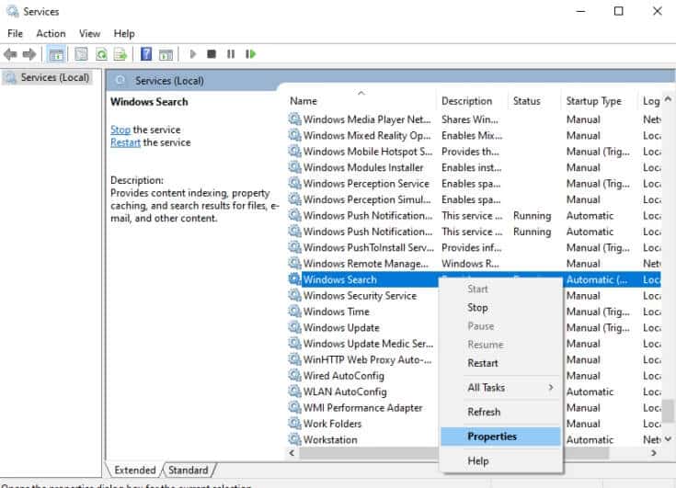Click the vertical scrollbar down arrow

[x=668, y=439]
